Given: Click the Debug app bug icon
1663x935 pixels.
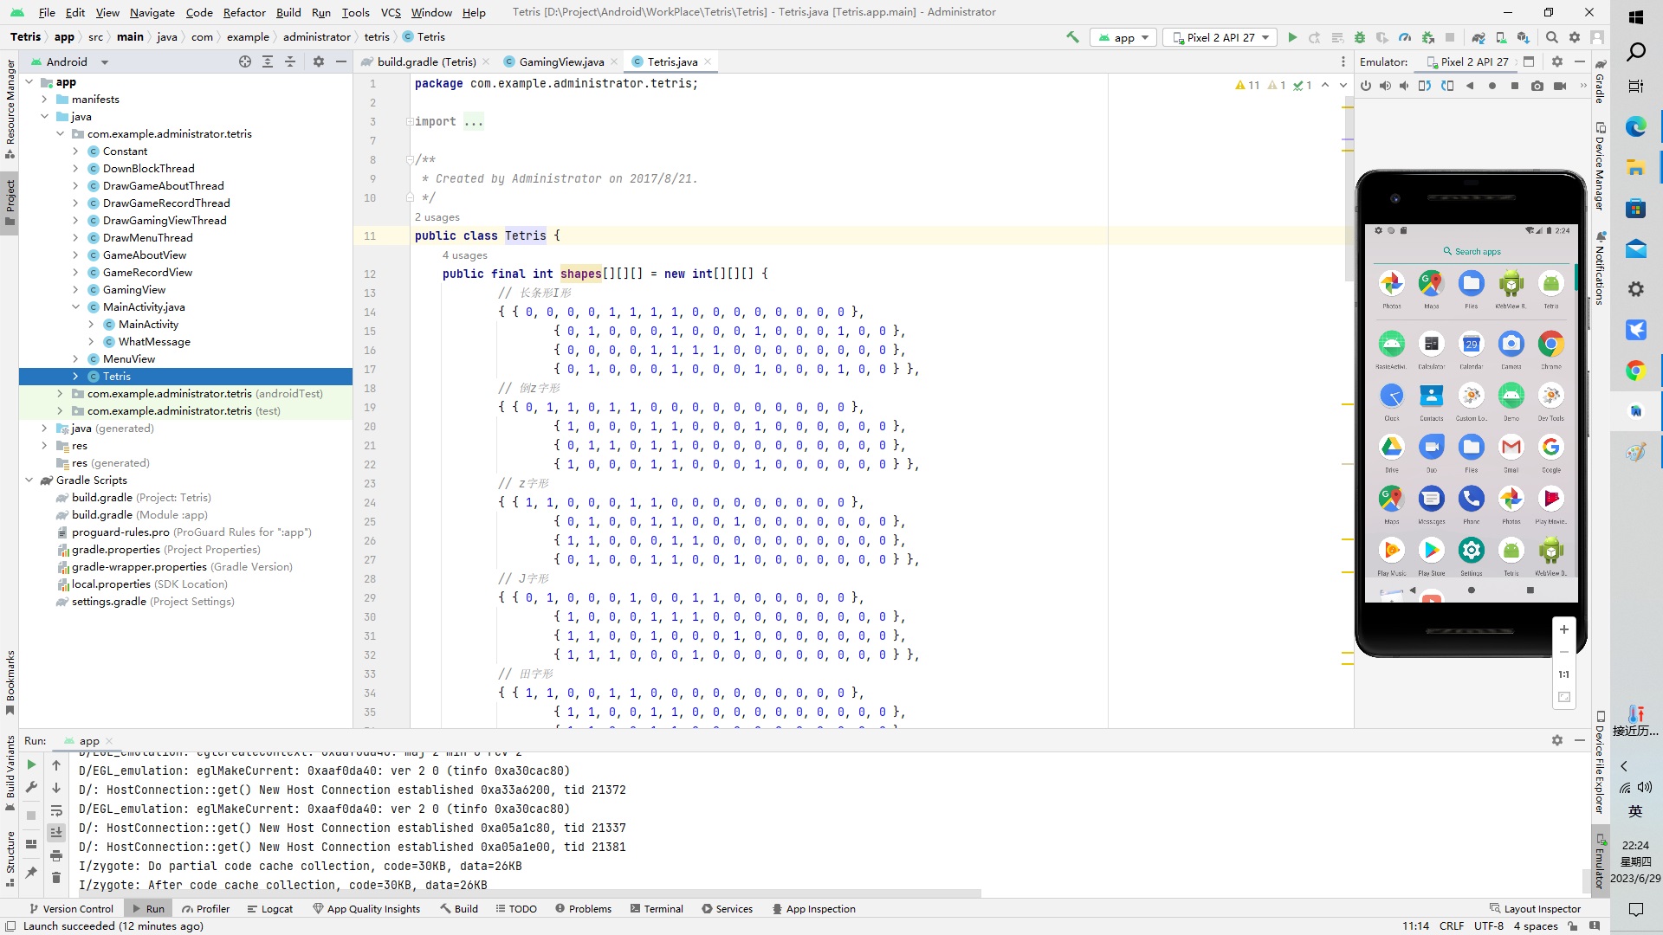Looking at the screenshot, I should click(1360, 37).
